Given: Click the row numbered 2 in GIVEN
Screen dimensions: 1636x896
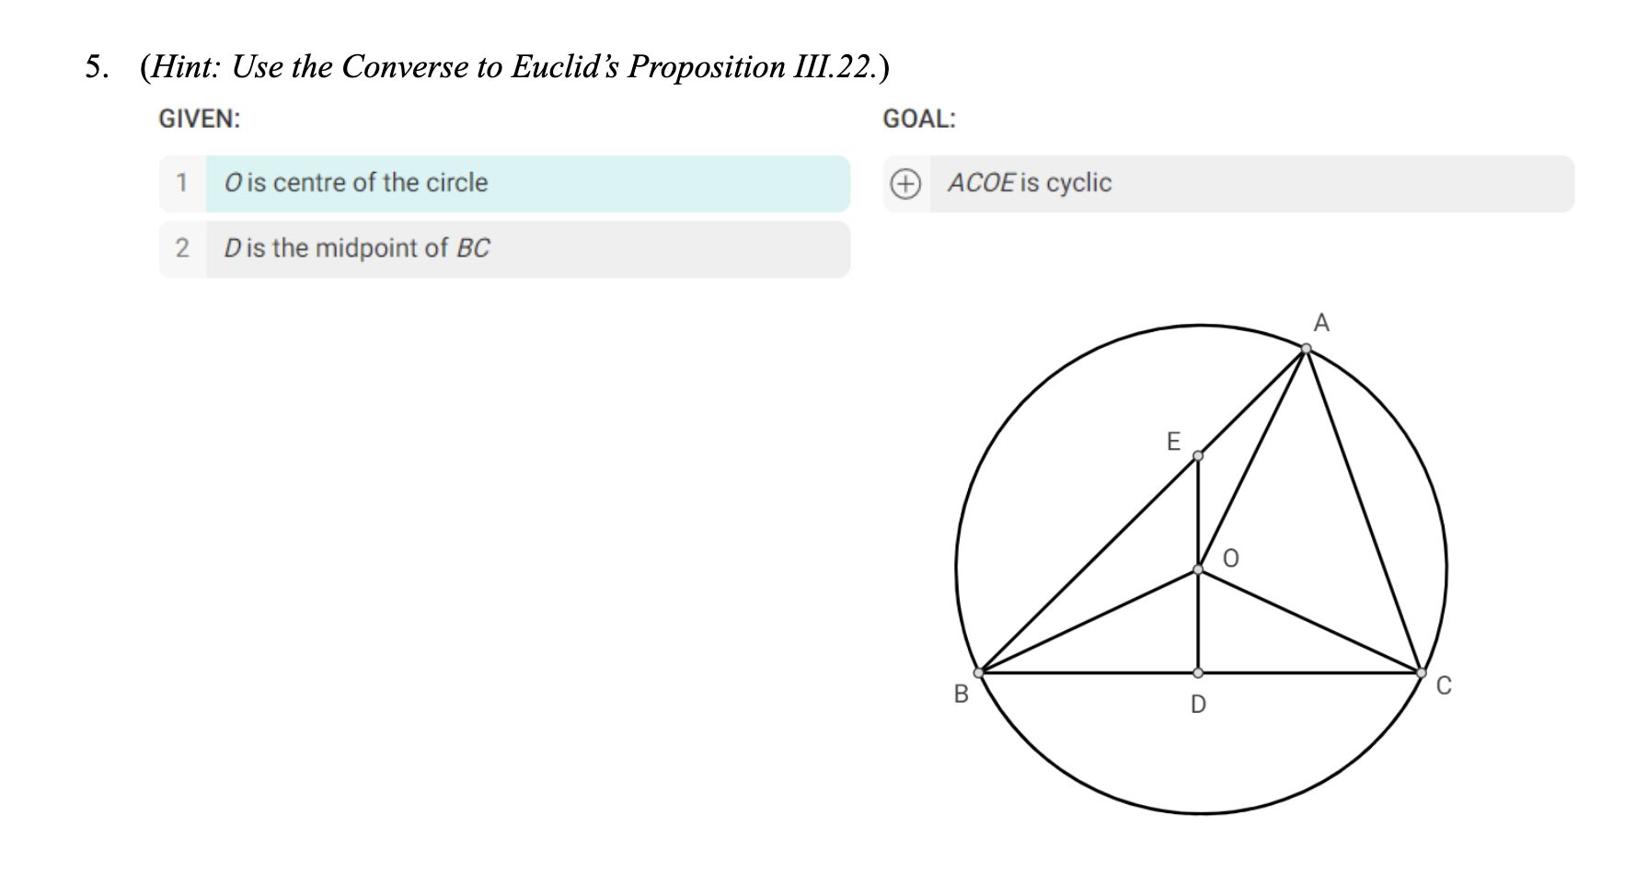Looking at the screenshot, I should point(181,247).
